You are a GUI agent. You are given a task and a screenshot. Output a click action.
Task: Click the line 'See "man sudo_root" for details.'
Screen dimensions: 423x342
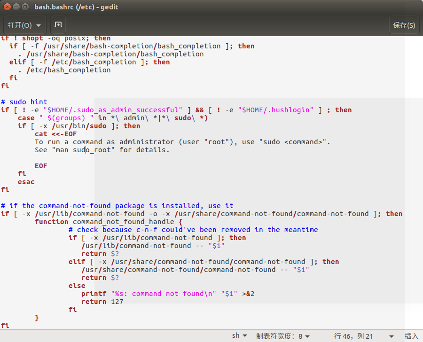pos(102,150)
